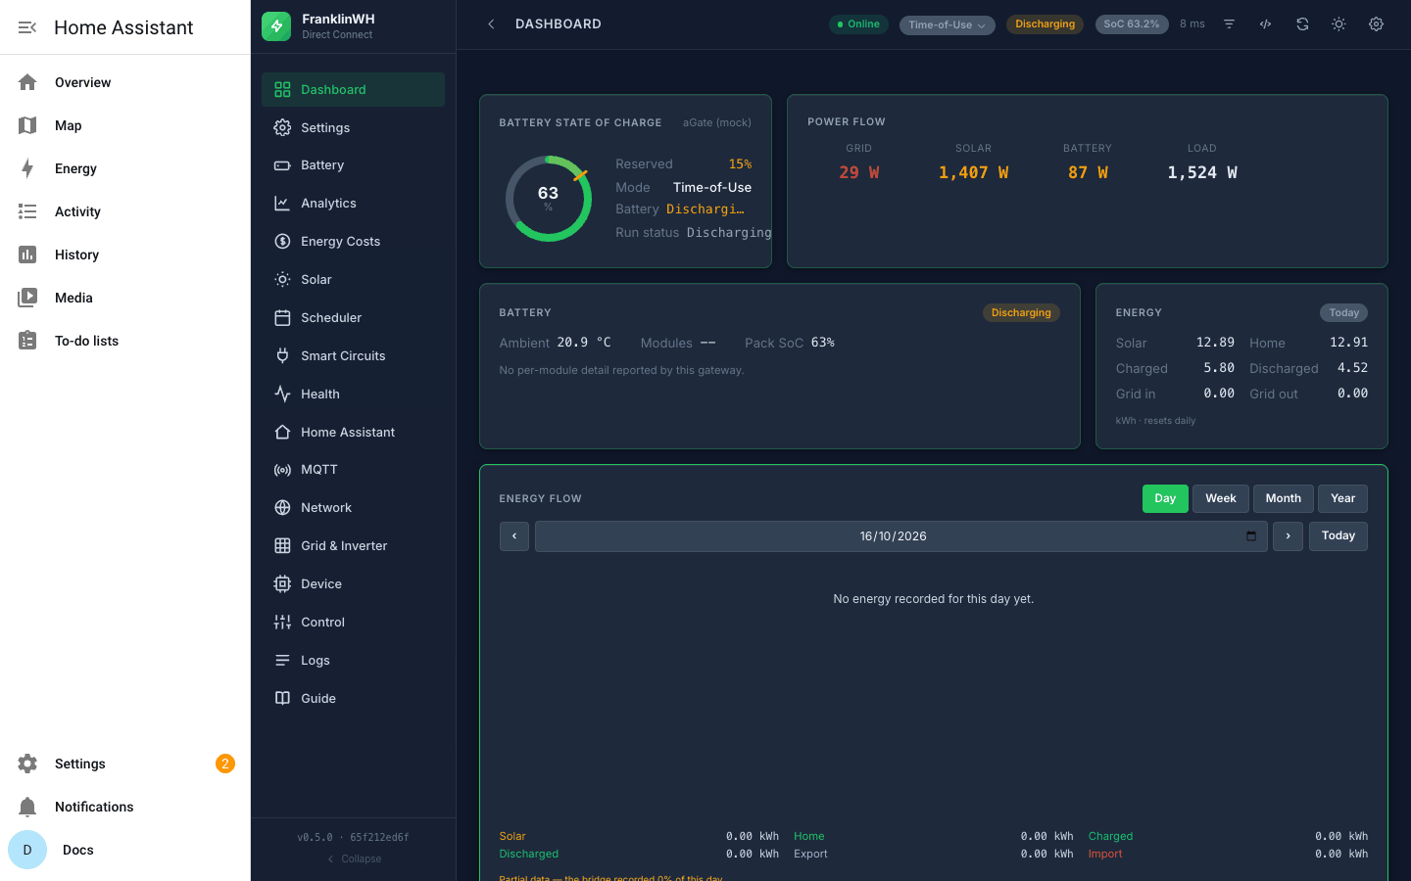Go to next day in Energy Flow
Screen dimensions: 1411x881
1288,536
